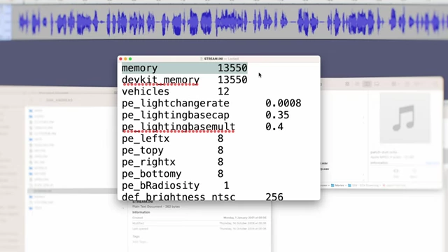
Task: Click the 'pe_topy' key text
Action: (x=143, y=150)
